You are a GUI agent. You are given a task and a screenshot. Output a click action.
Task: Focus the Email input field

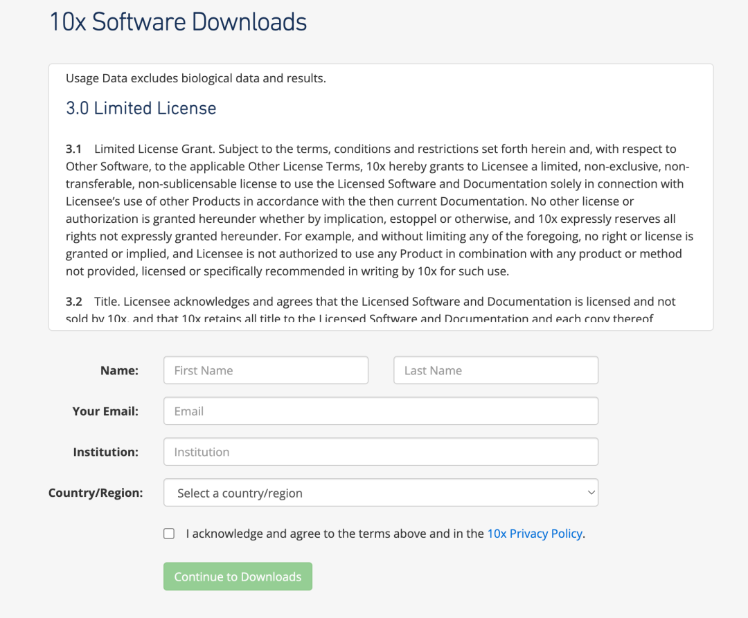tap(381, 410)
